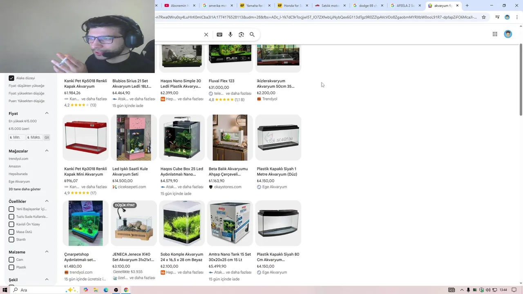Open the Google apps grid
523x294 pixels.
point(495,34)
